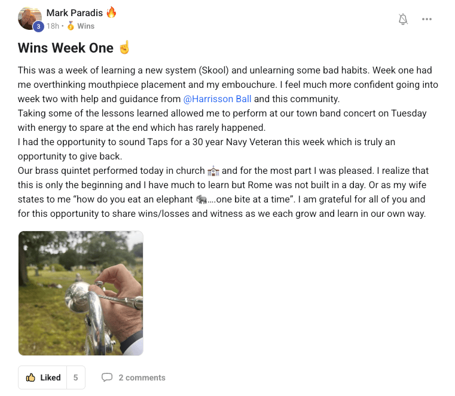
Task: Open the Wins category label
Action: [x=85, y=26]
